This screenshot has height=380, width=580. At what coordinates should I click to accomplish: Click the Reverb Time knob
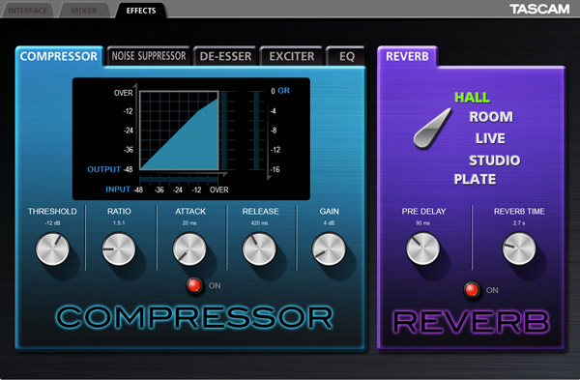519,248
